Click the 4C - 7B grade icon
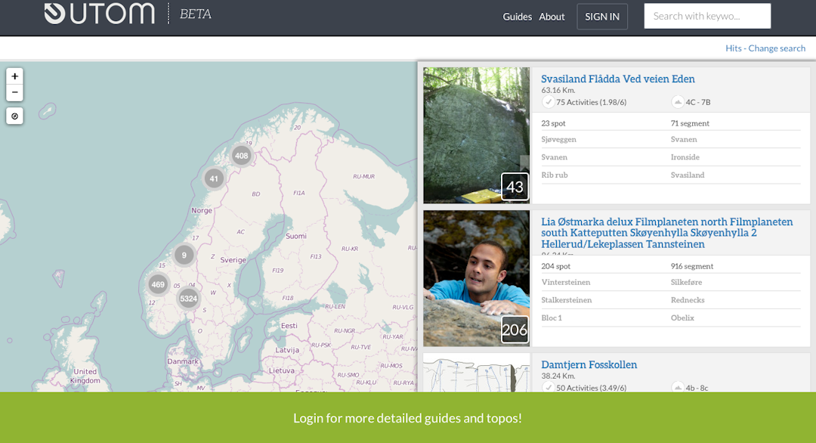Screen dimensions: 816x443 (x=678, y=102)
